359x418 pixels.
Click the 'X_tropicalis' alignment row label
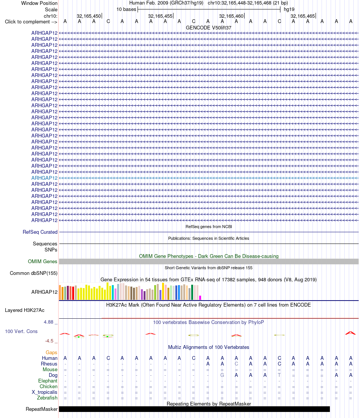45,392
